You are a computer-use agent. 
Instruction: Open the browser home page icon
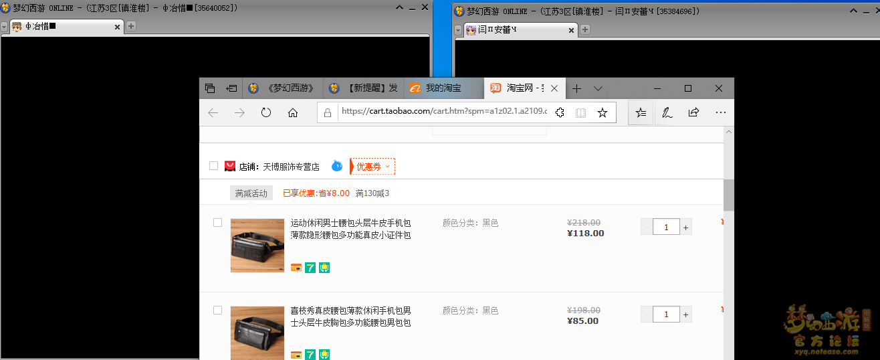(293, 113)
